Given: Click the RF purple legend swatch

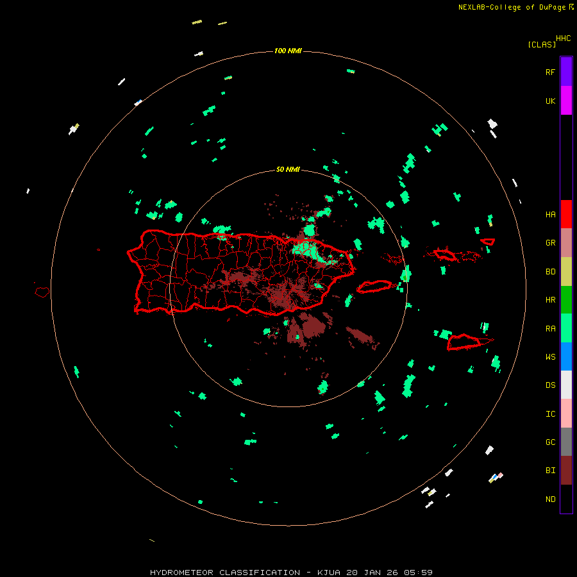Looking at the screenshot, I should point(566,72).
